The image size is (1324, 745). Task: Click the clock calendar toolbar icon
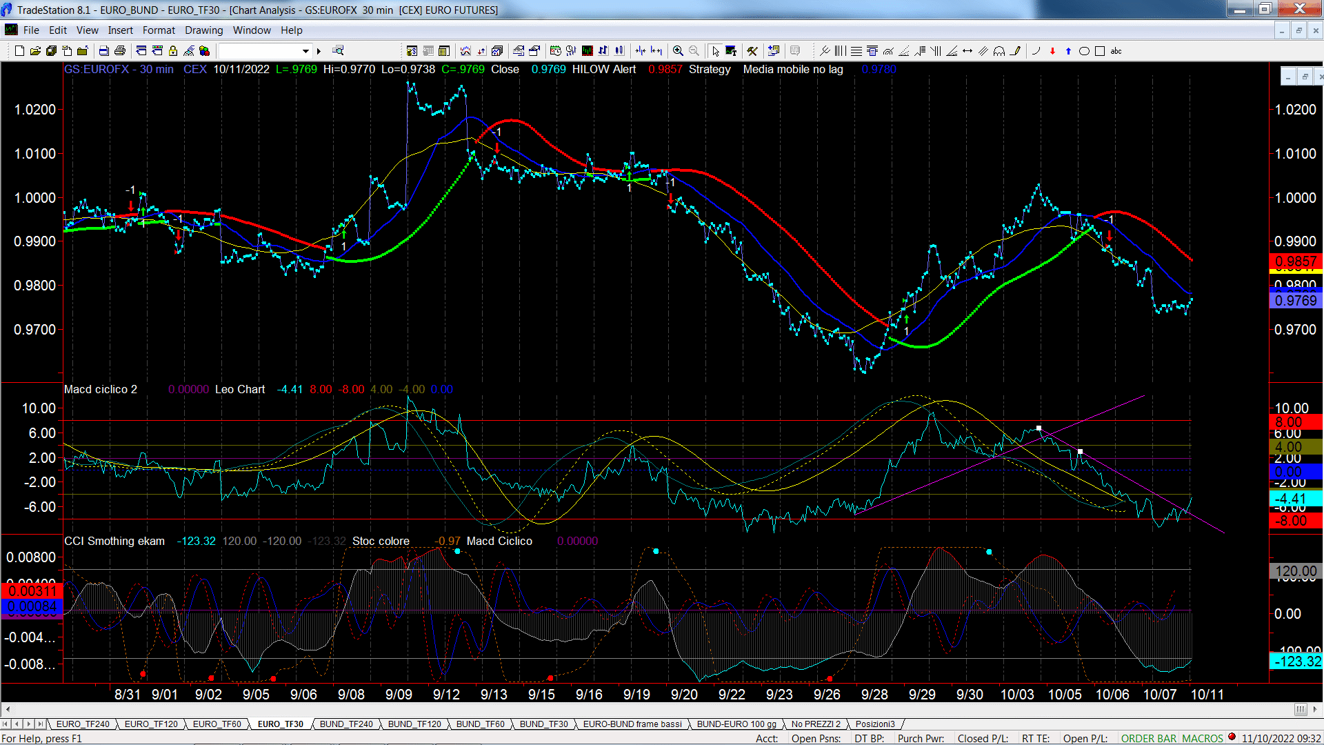(555, 50)
